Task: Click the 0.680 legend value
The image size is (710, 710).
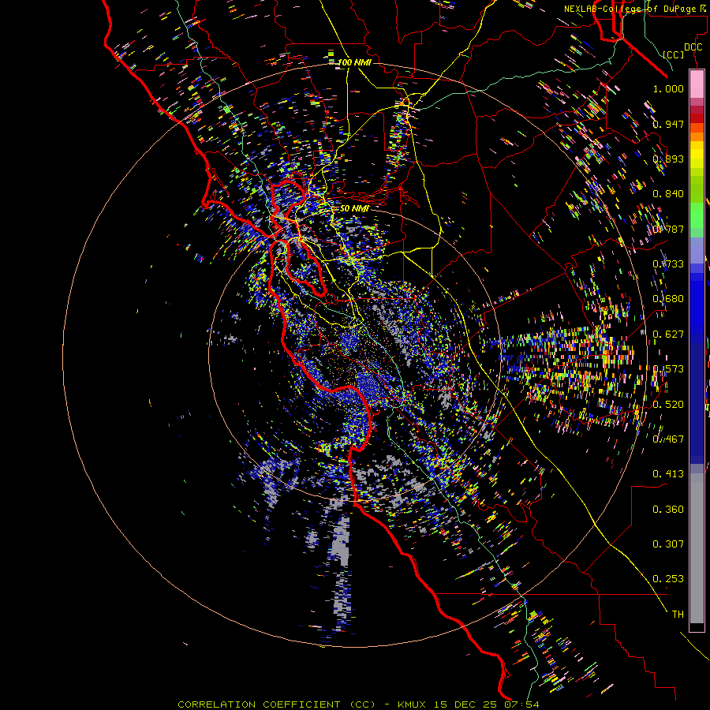Action: tap(668, 299)
